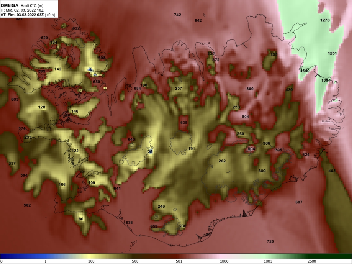Image resolution: width=352 pixels, height=264 pixels.
Task: Click the map value 641
Action: (x=117, y=188)
